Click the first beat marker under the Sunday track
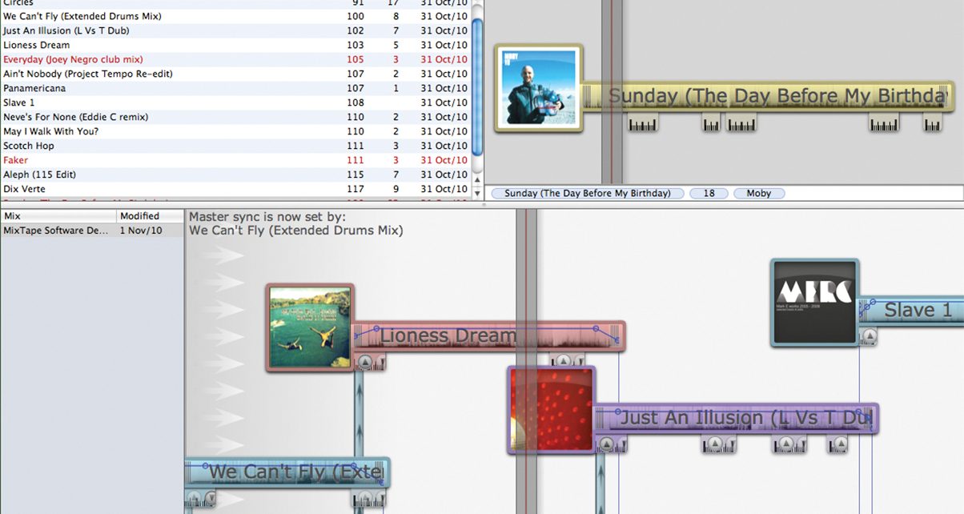The width and height of the screenshot is (964, 514). (x=642, y=123)
